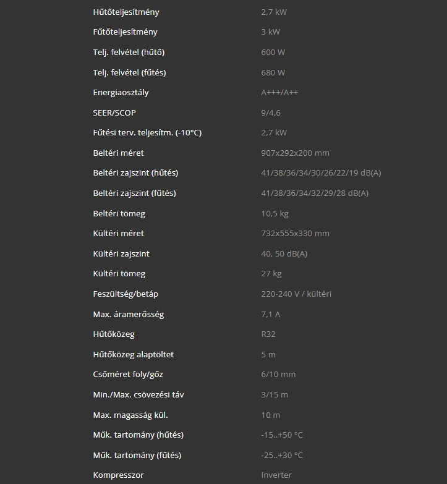Click the Hűtőteljesítmény label
This screenshot has width=447, height=484.
click(x=126, y=12)
